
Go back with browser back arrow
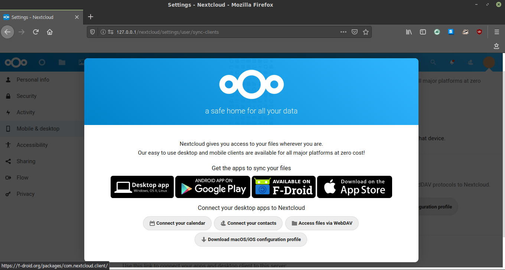coord(7,32)
